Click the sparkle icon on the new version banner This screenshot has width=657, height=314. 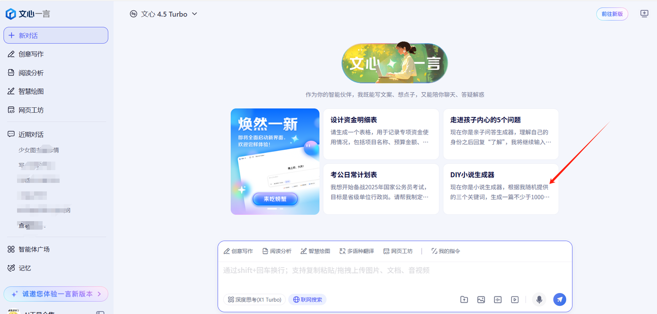(14, 294)
